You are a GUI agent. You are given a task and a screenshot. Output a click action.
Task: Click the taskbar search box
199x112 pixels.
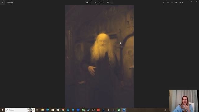pos(20,110)
